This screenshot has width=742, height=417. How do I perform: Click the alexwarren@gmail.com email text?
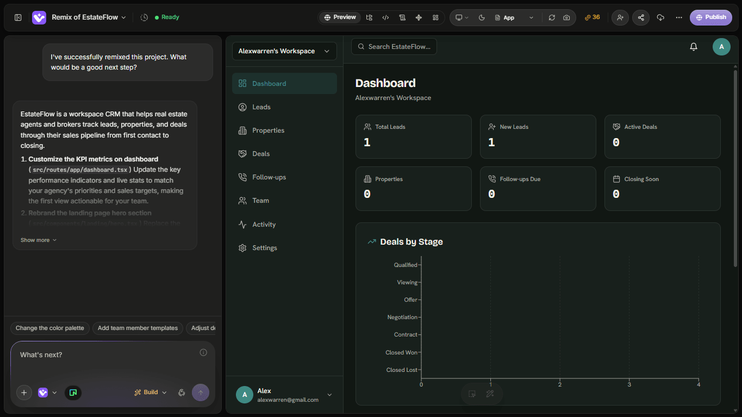tap(288, 400)
